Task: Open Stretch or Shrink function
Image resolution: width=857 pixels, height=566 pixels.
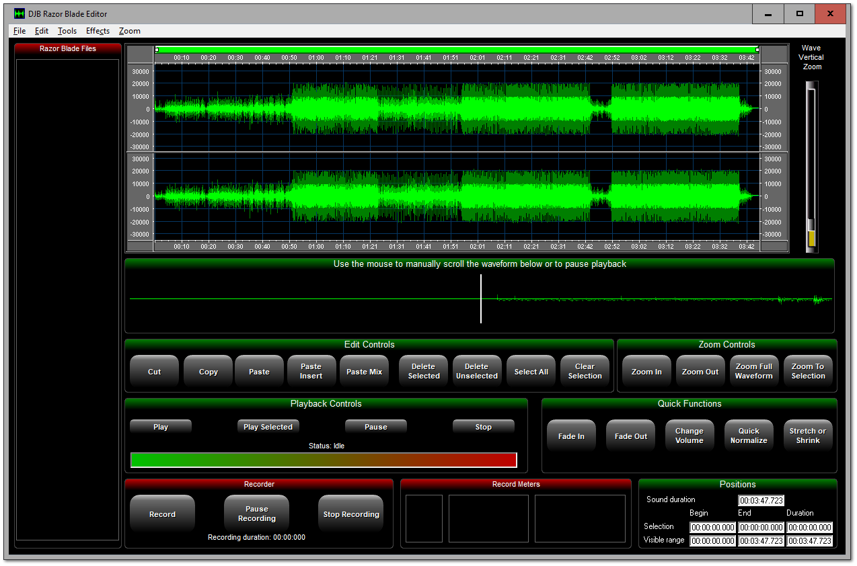Action: click(808, 436)
